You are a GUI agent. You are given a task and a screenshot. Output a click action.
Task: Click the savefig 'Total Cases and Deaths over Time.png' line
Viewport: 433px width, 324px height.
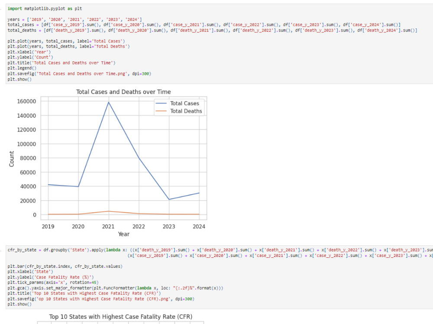[x=79, y=74]
